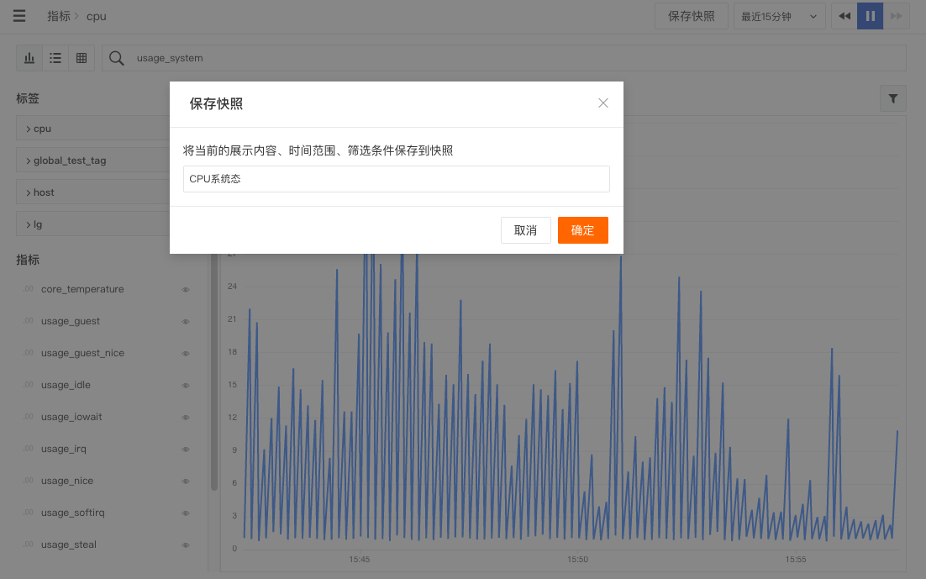Confirm snapshot with 确定 button

[583, 230]
